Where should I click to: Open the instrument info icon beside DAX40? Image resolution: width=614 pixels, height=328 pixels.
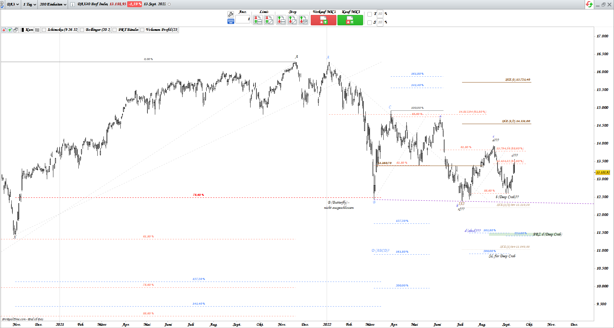[72, 4]
